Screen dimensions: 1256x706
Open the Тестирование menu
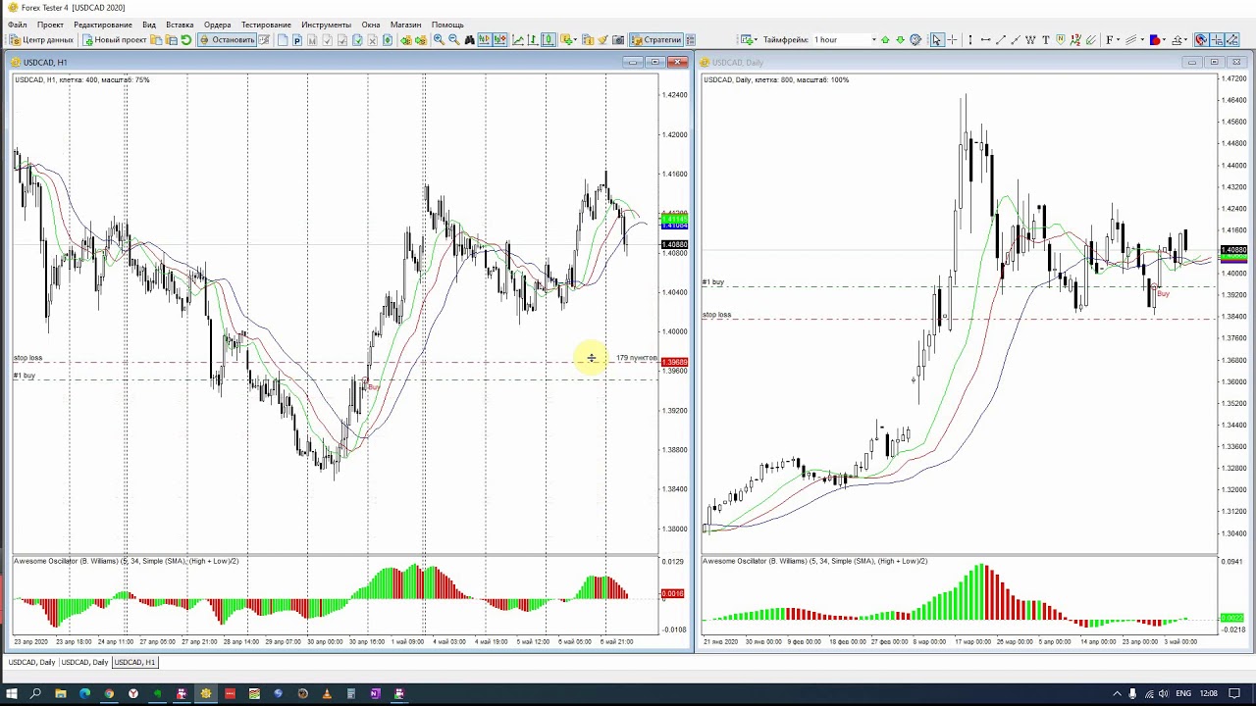tap(266, 25)
